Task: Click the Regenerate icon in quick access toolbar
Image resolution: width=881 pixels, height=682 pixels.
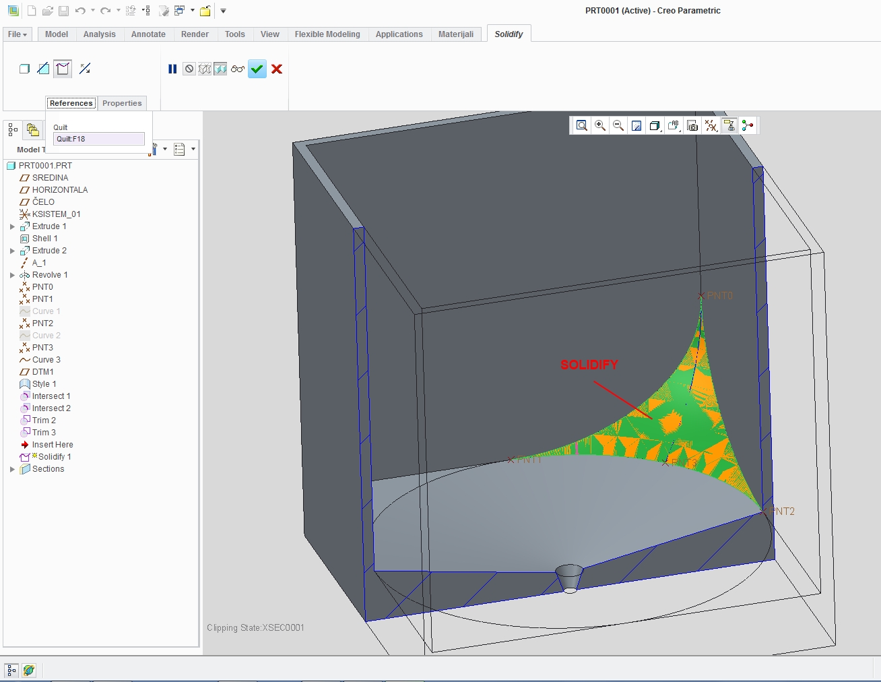Action: (x=131, y=11)
